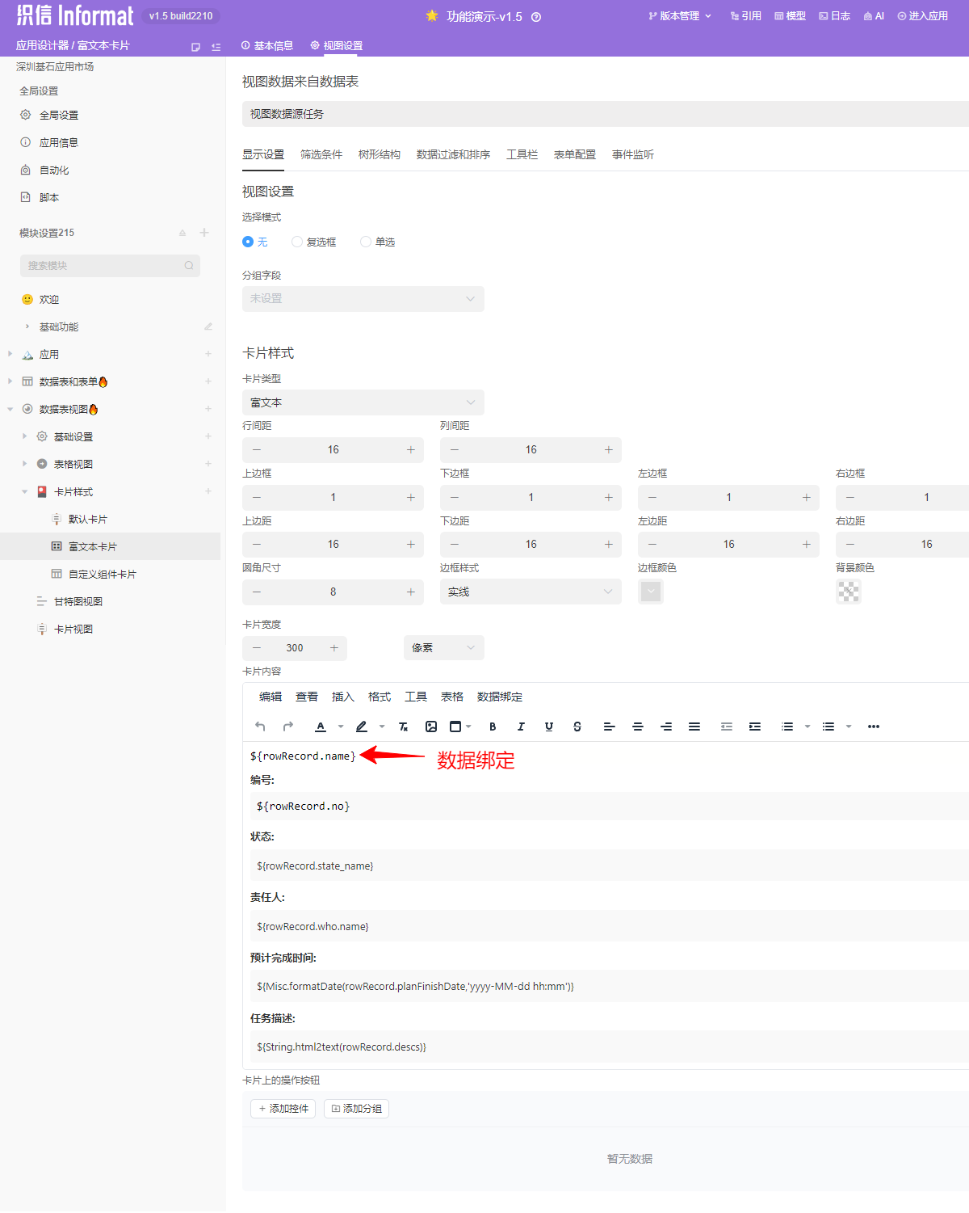Choose the 单选 radio option
This screenshot has height=1213, width=969.
[x=366, y=242]
